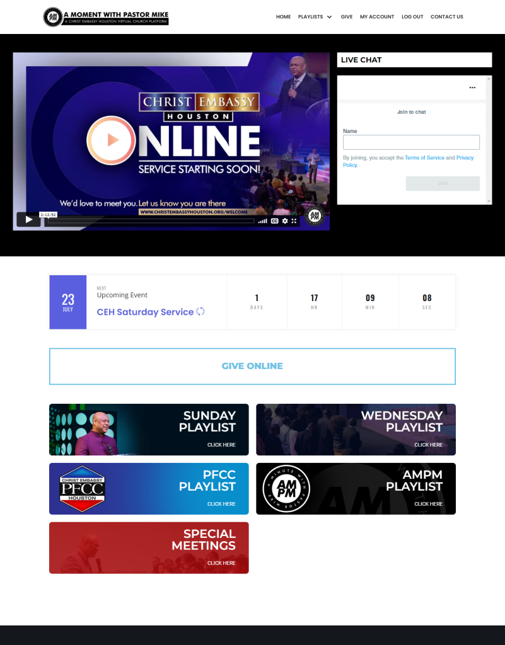This screenshot has height=645, width=505.
Task: Adjust the video volume bars
Action: tap(262, 221)
